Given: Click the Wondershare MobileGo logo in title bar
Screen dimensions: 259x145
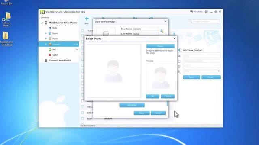Looking at the screenshot, I should point(42,12).
